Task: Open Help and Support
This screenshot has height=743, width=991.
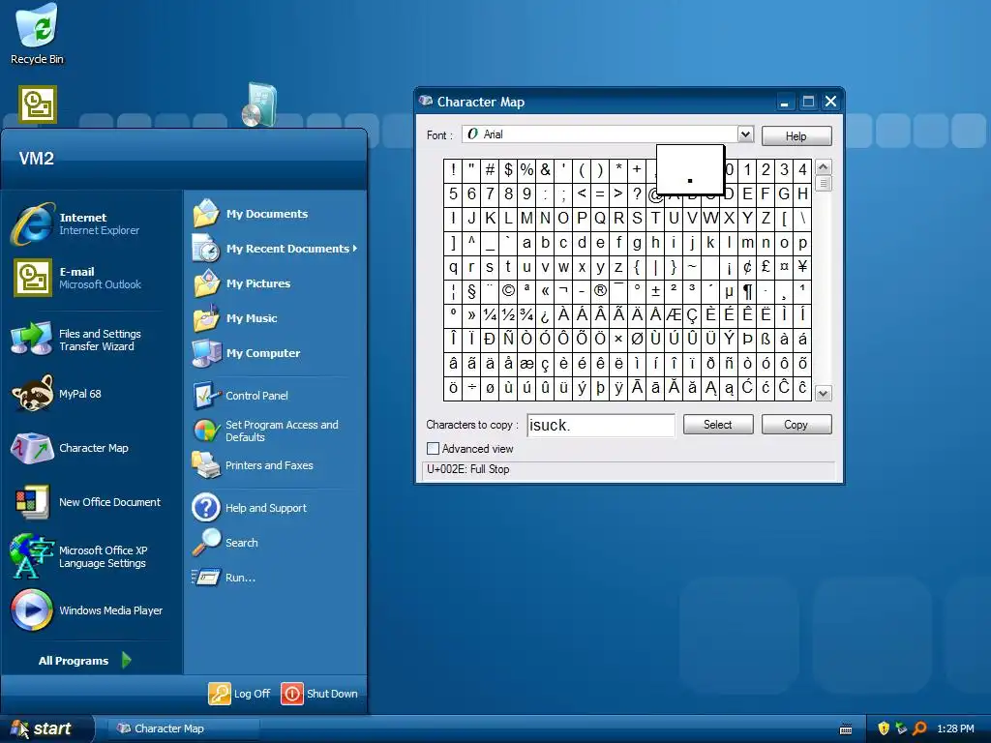Action: 276,508
